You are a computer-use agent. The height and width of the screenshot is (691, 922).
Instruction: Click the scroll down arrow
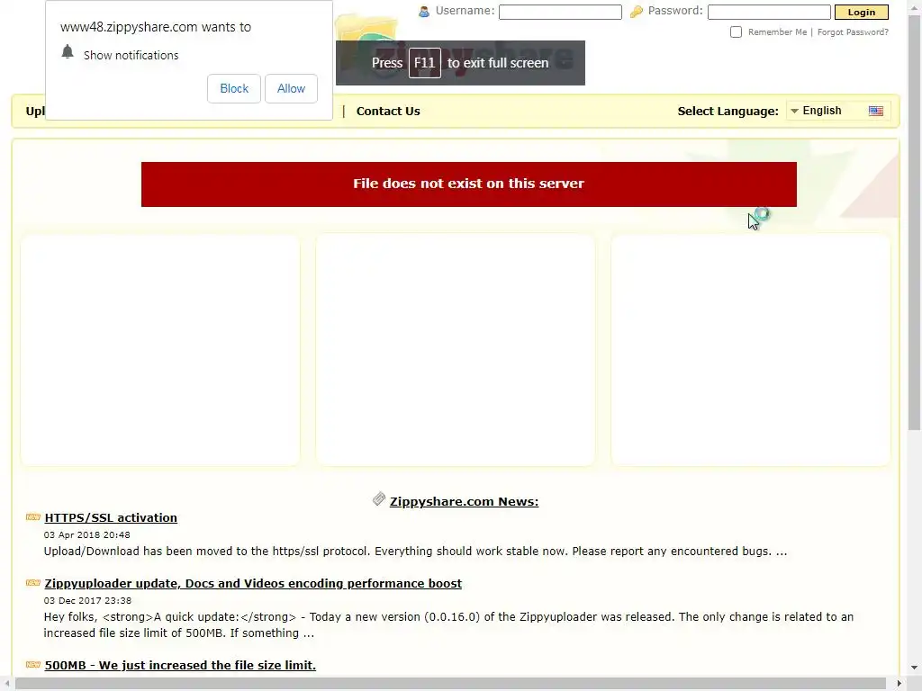(915, 668)
